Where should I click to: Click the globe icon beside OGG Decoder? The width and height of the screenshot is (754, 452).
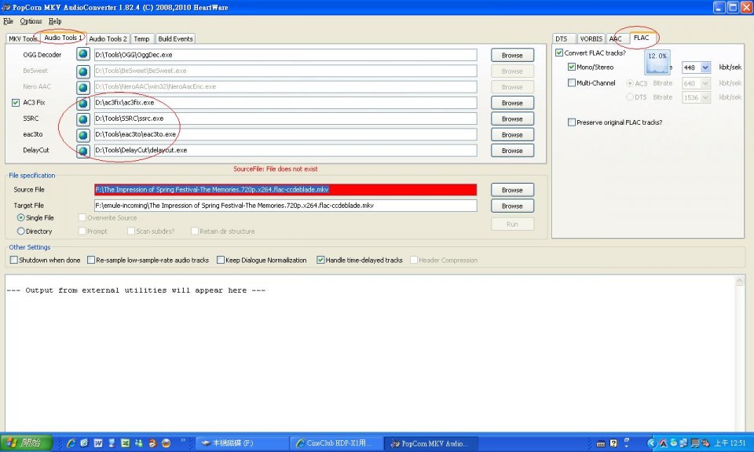pos(83,54)
